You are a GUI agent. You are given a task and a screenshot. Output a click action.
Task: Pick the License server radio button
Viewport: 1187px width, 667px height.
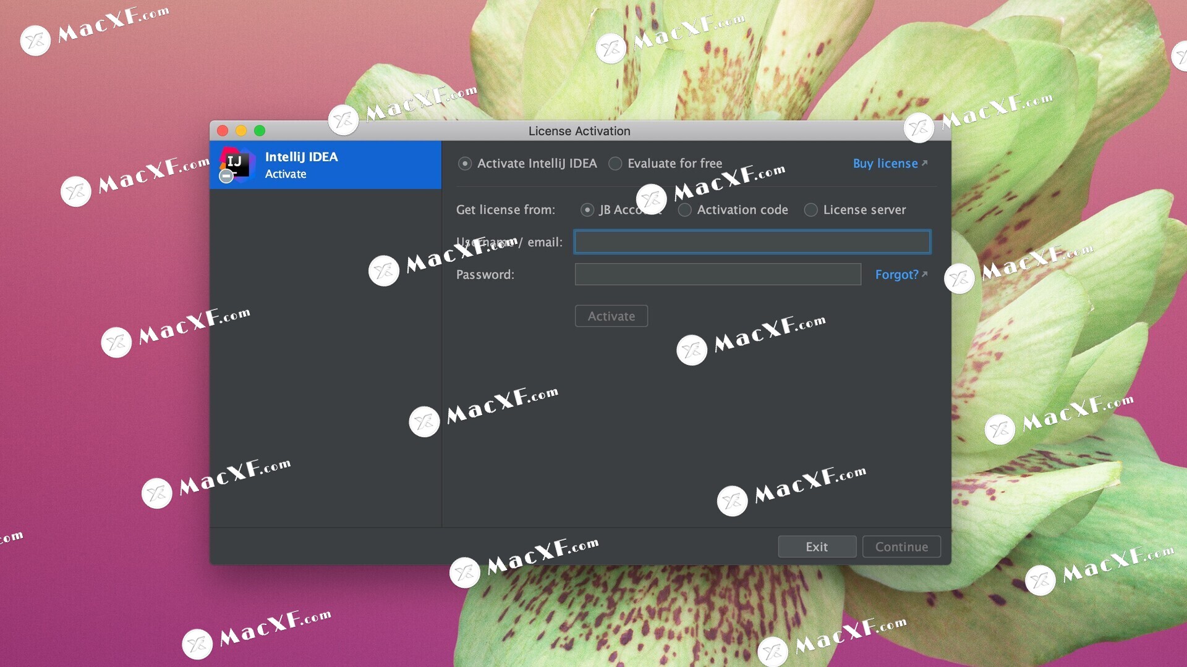pos(810,210)
